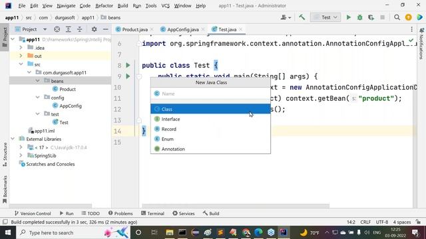
Task: Select Annotation in New Java Class popup
Action: [210, 149]
